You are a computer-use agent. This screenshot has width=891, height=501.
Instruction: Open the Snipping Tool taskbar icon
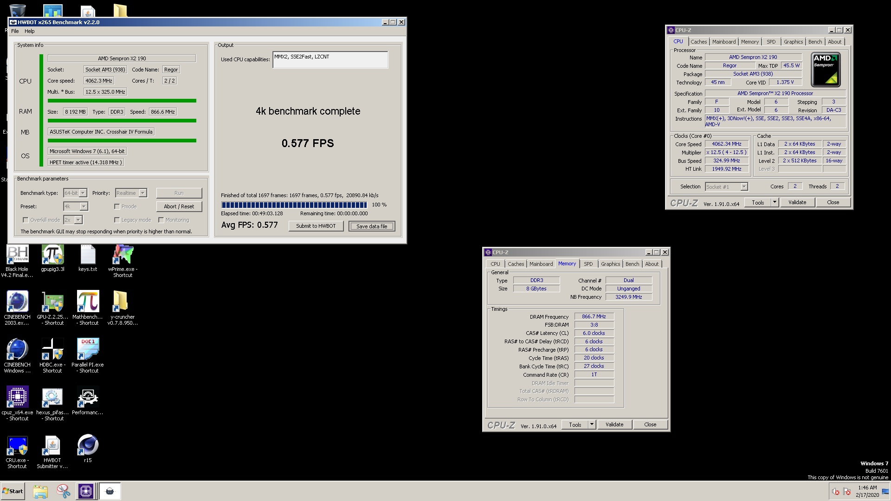[63, 491]
